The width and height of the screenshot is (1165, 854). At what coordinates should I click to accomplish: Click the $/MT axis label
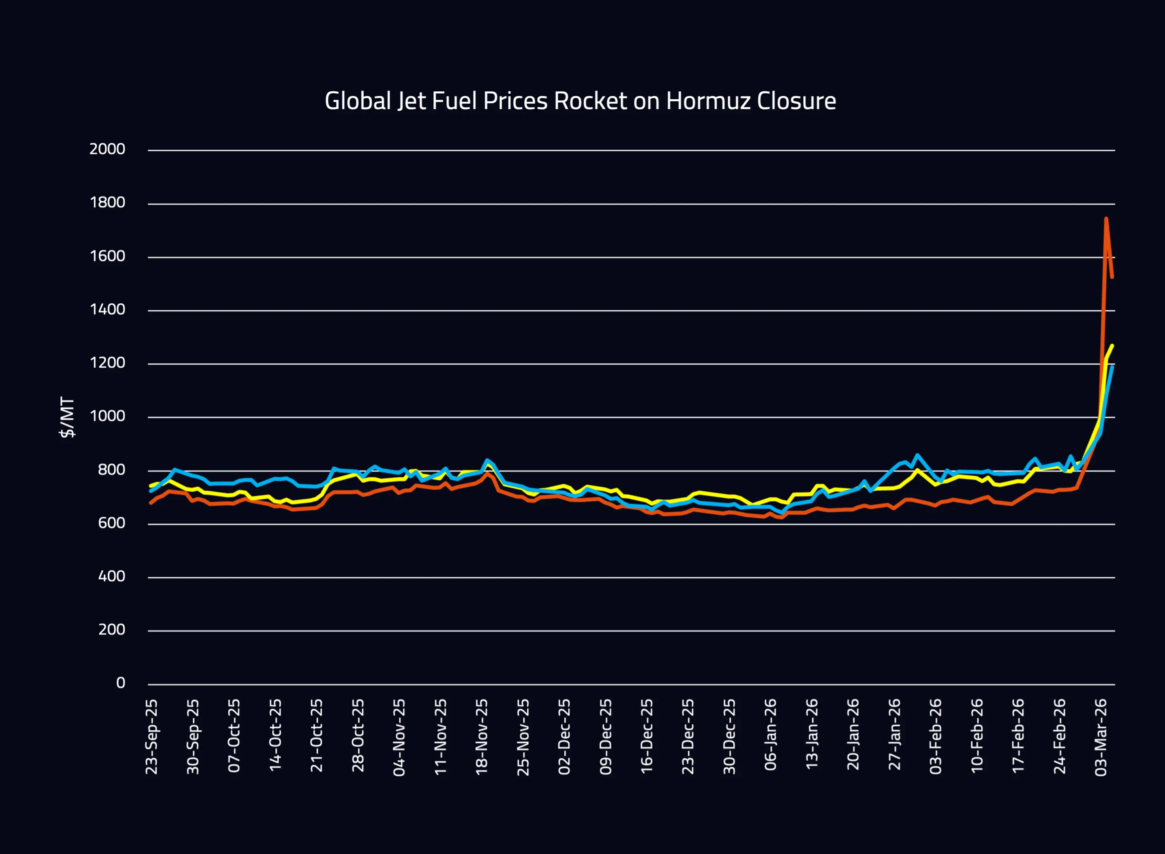[68, 417]
